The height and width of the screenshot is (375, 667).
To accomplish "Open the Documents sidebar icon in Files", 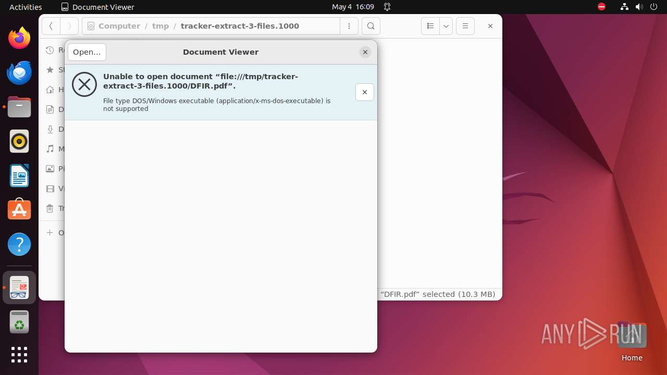I will point(50,109).
